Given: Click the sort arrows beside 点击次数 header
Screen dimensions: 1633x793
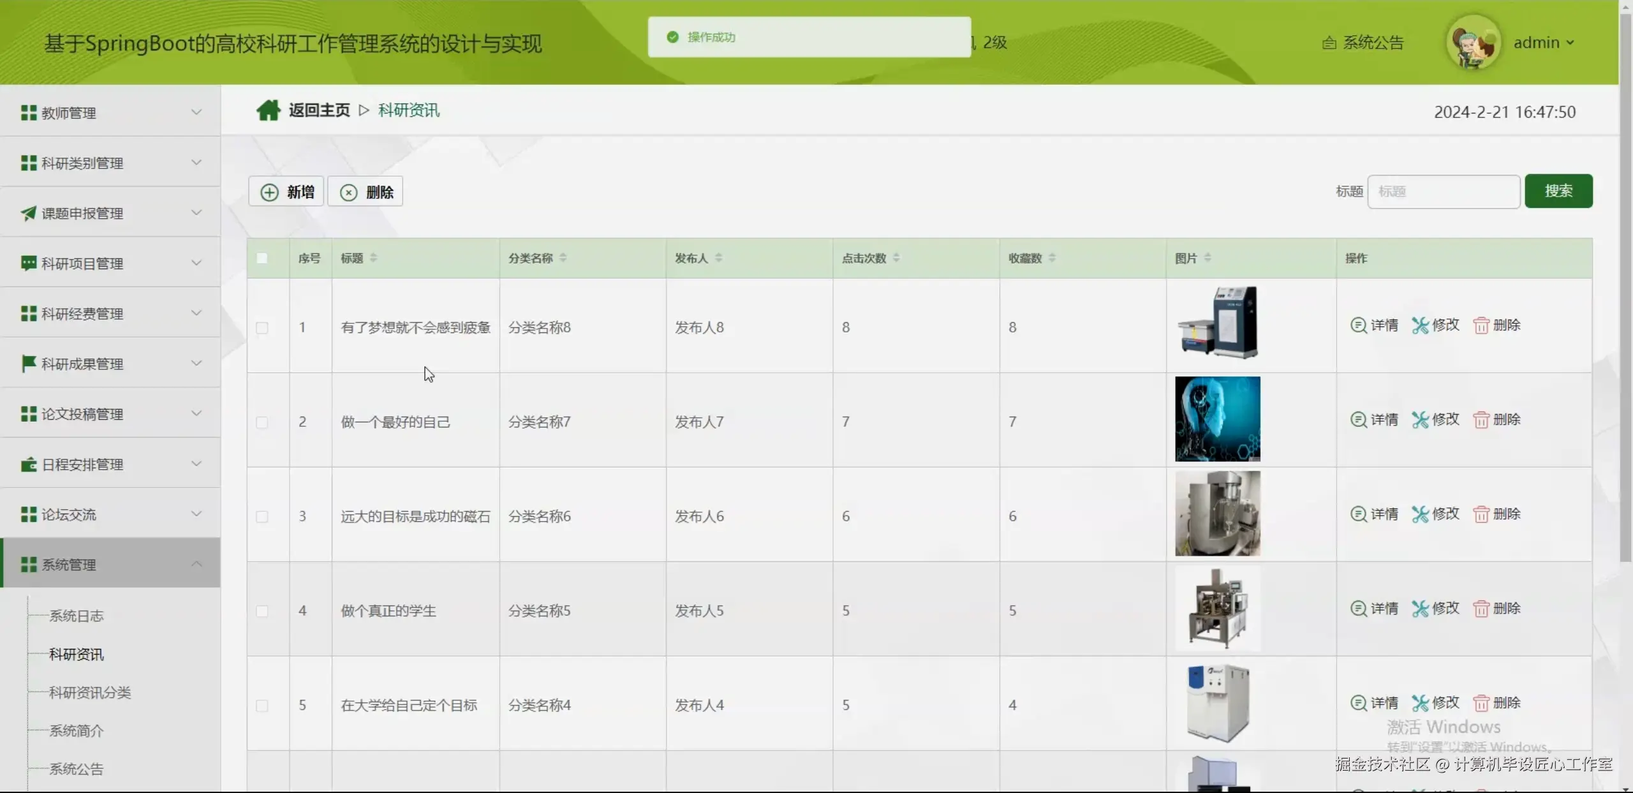Looking at the screenshot, I should (x=896, y=258).
